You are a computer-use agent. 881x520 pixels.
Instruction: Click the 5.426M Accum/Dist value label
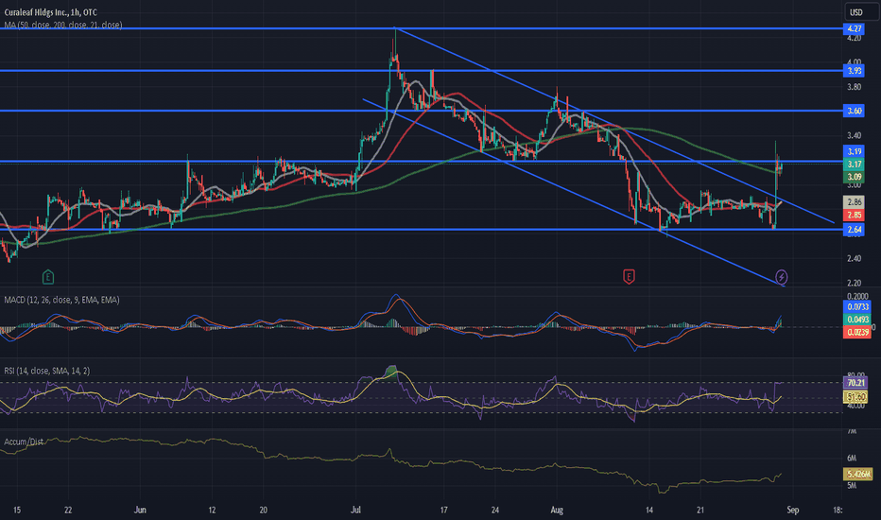coord(858,475)
